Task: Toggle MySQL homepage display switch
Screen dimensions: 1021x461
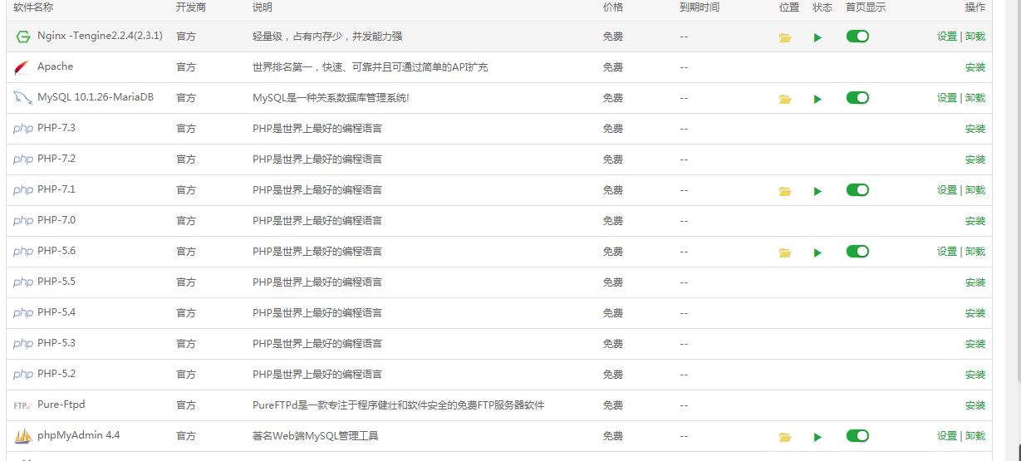Action: pyautogui.click(x=857, y=98)
